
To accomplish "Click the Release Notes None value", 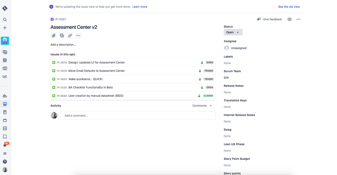I will 227,92.
